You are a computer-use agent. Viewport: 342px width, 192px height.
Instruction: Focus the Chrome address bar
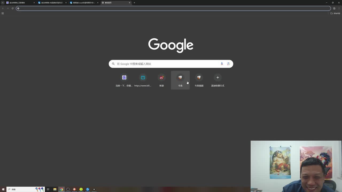[171, 8]
